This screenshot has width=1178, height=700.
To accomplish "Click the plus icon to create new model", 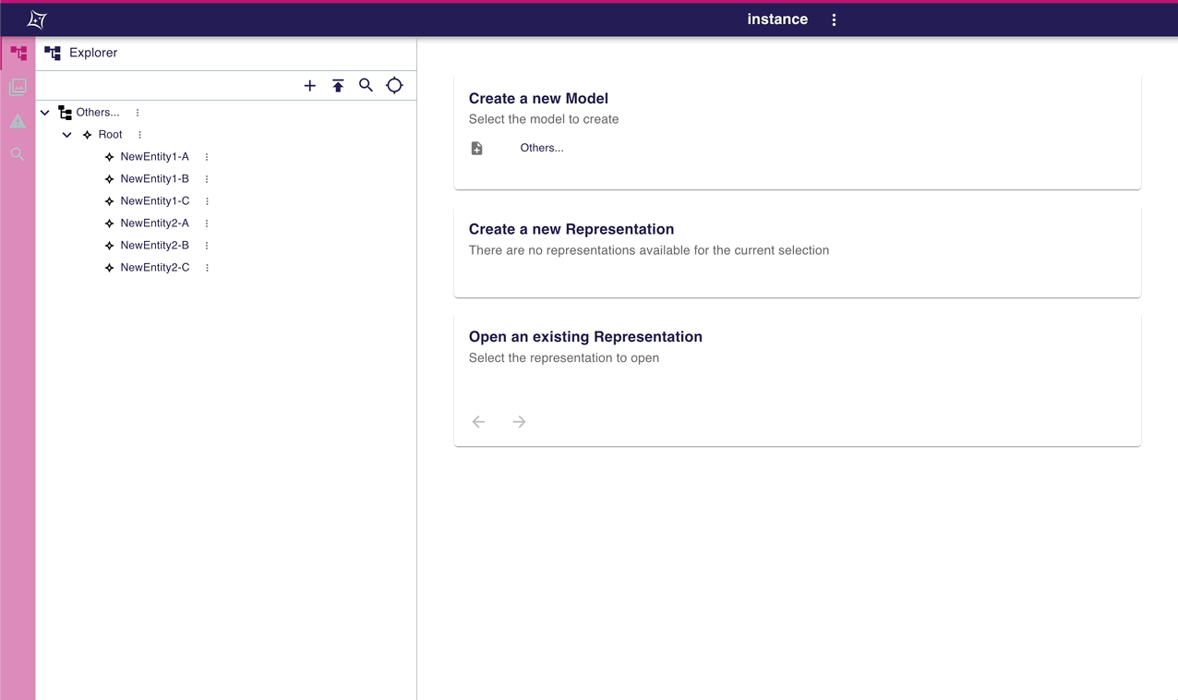I will [310, 86].
